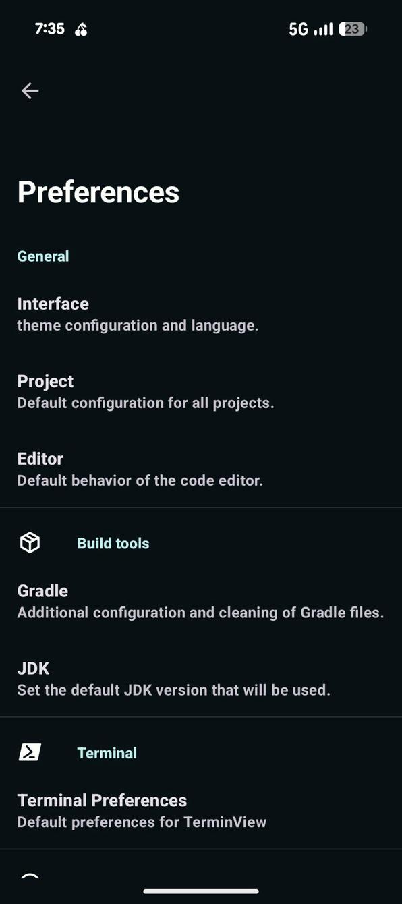Tap the battery indicator in status bar
Image resolution: width=402 pixels, height=904 pixels.
353,29
